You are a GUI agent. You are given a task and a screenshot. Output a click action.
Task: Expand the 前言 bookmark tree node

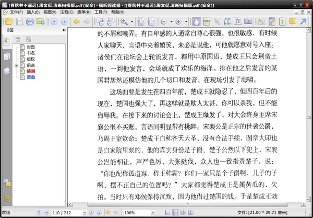pyautogui.click(x=16, y=65)
